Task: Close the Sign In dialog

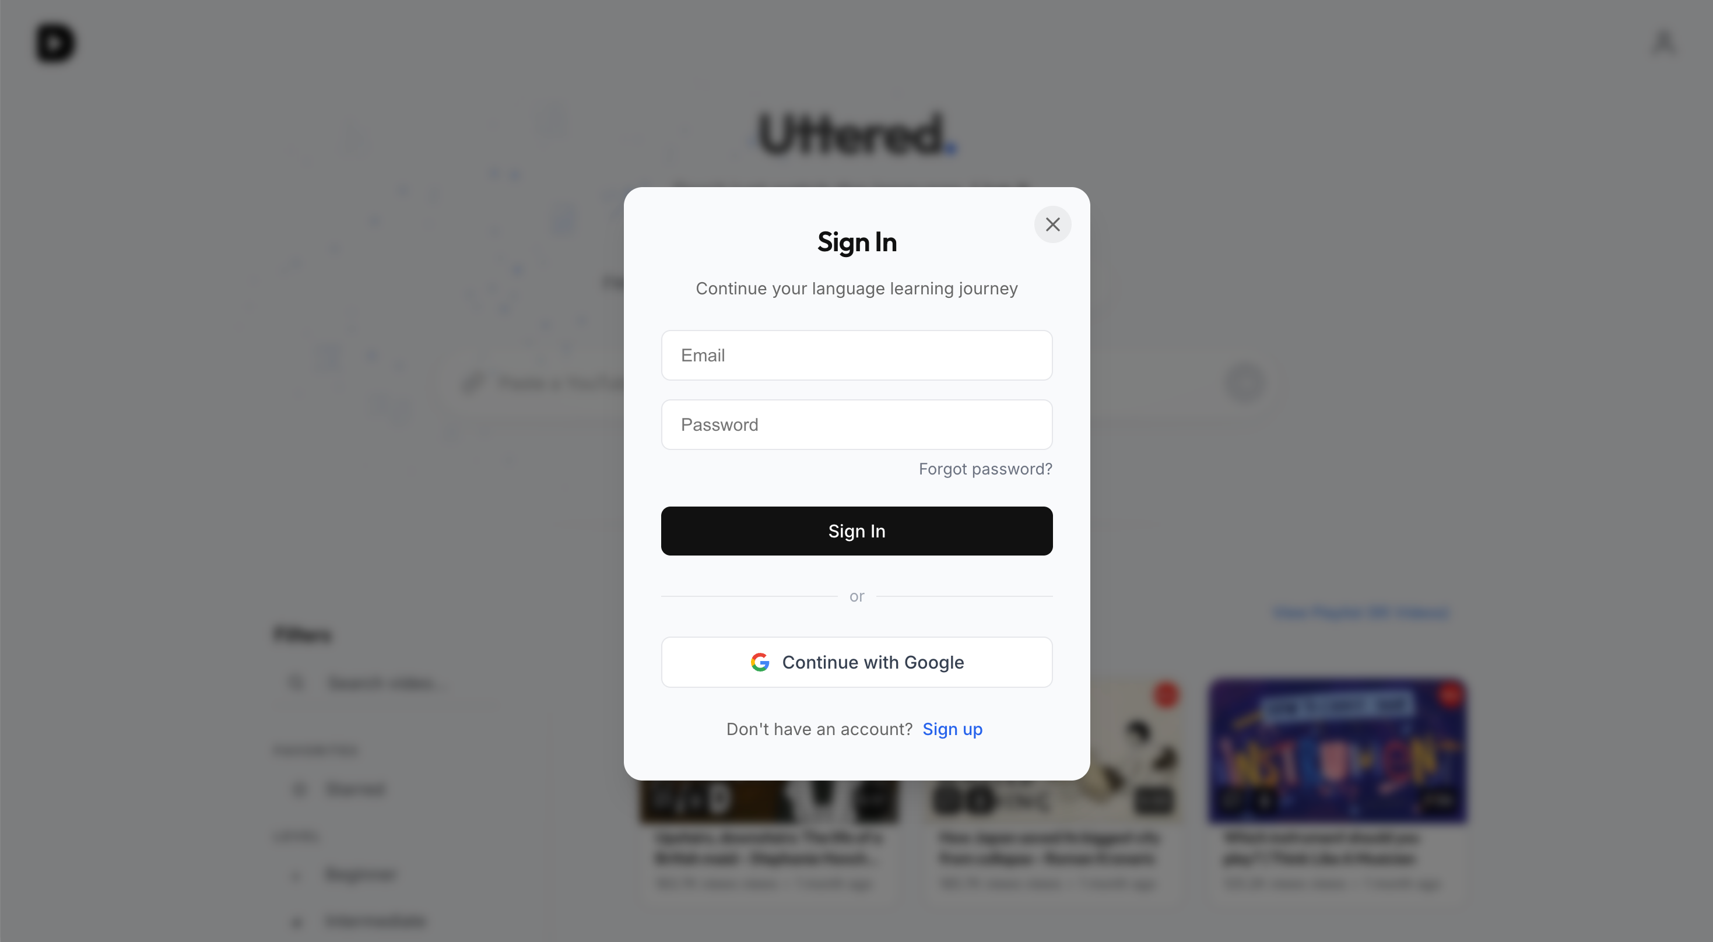Action: [1052, 224]
